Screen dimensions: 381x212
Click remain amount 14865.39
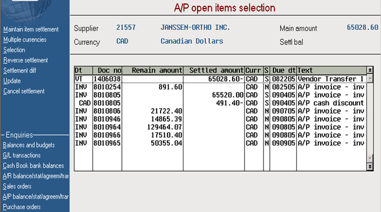166,119
